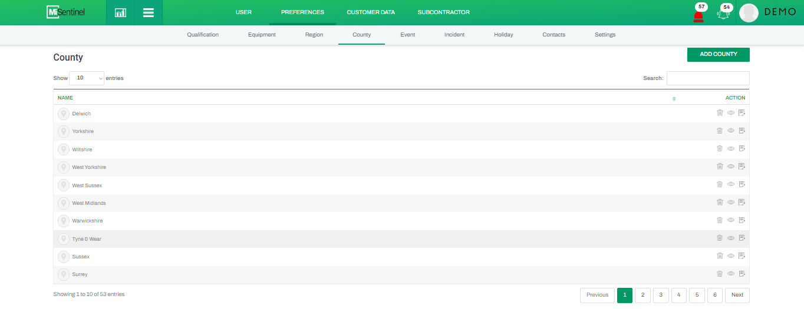Click the trash icon for Wiltshire
Image resolution: width=804 pixels, height=309 pixels.
[x=720, y=149]
